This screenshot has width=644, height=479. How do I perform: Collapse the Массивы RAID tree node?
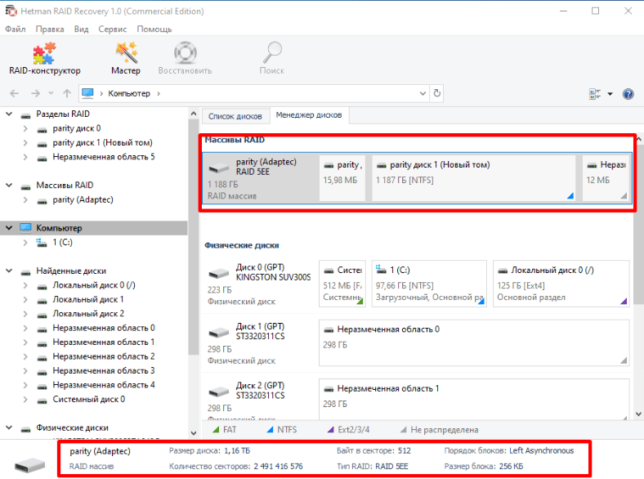click(x=9, y=186)
